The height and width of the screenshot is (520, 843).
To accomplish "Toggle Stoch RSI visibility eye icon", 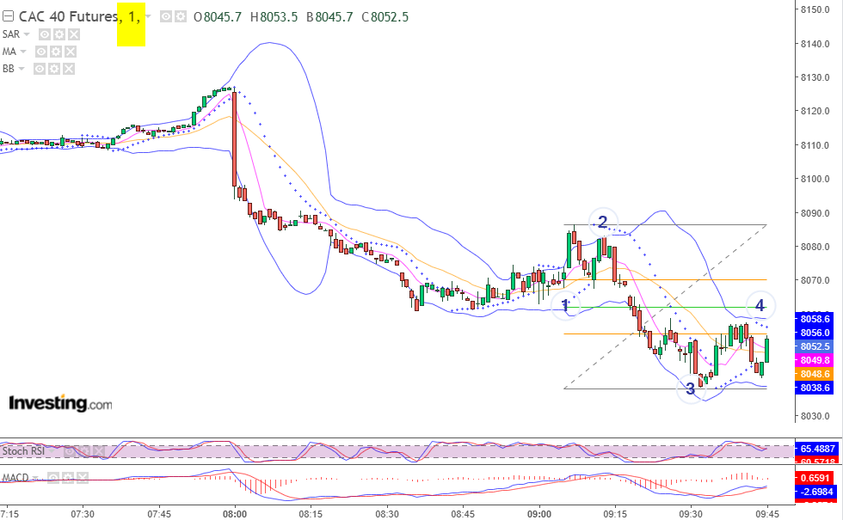I will [x=70, y=451].
